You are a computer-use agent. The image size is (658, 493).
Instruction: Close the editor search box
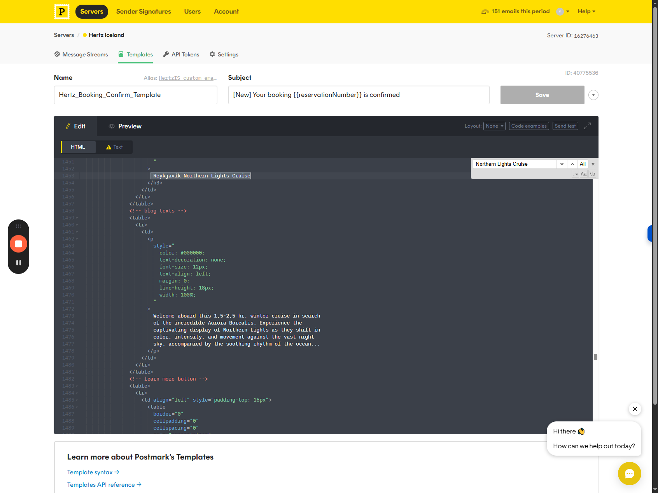pos(593,164)
